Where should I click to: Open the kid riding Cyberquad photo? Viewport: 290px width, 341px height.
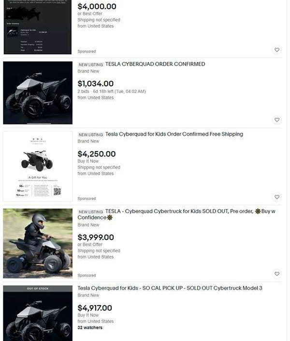click(38, 243)
